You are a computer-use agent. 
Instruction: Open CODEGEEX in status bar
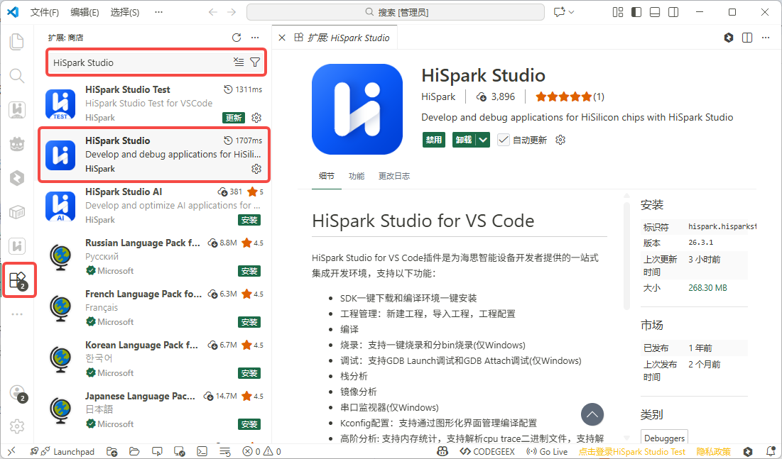[x=487, y=451]
